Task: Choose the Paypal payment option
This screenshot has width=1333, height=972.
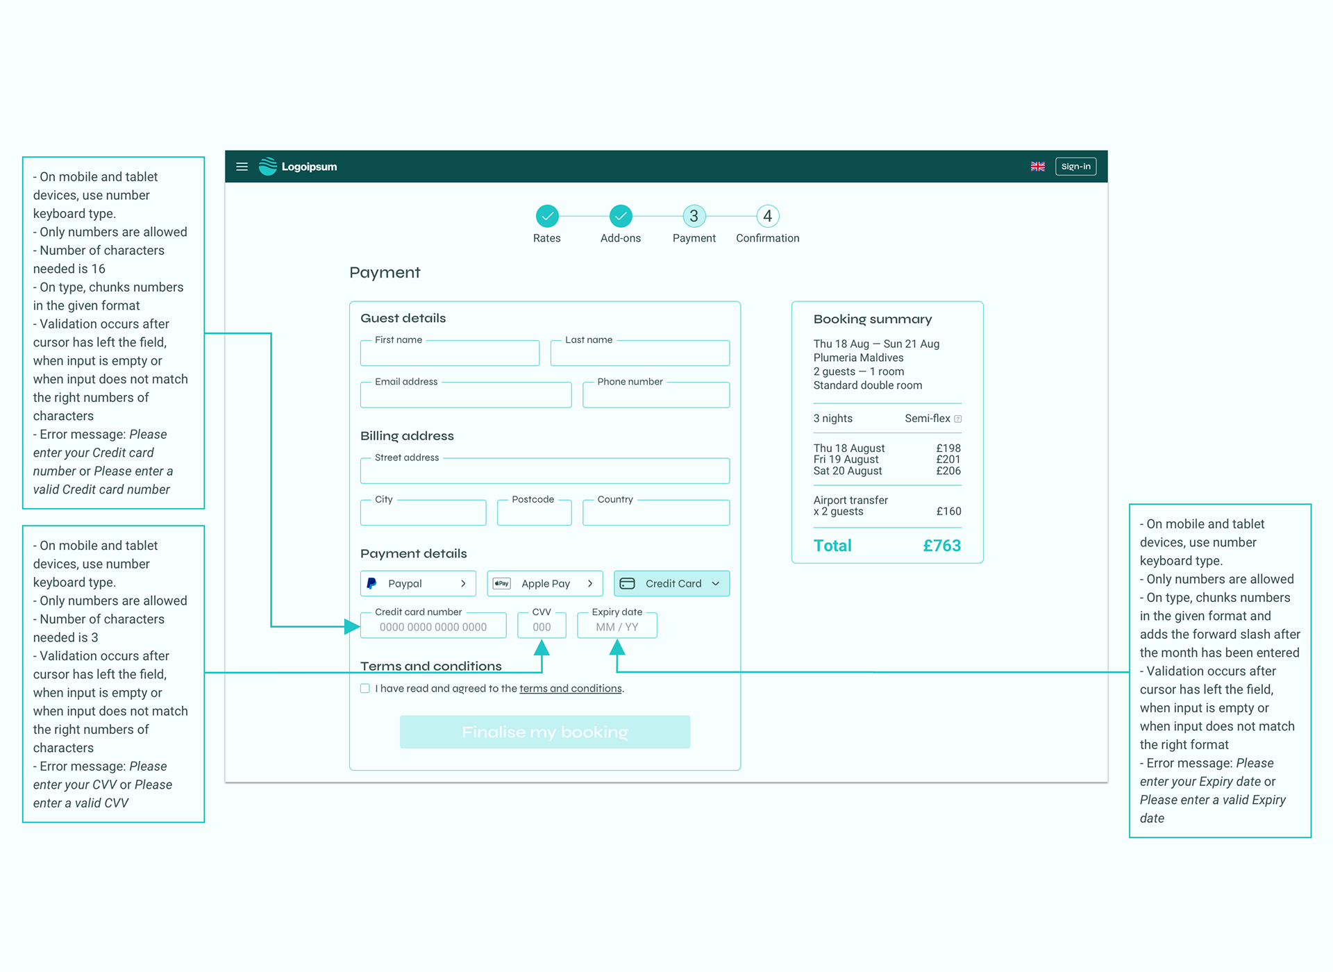Action: [418, 583]
